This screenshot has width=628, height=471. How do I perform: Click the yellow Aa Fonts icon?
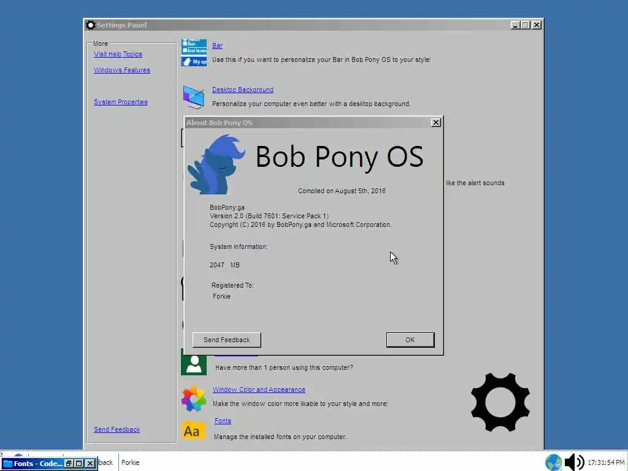[194, 431]
